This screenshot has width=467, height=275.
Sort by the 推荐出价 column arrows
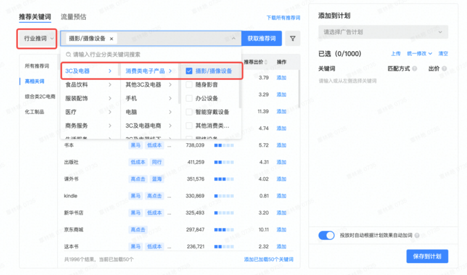click(x=266, y=62)
